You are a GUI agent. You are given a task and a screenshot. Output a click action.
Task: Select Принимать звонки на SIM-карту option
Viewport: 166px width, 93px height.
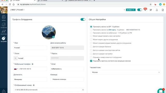click(x=91, y=30)
